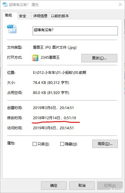Open 高级(D)... advanced attributes
Viewport: 125px width, 193px height.
(105, 144)
